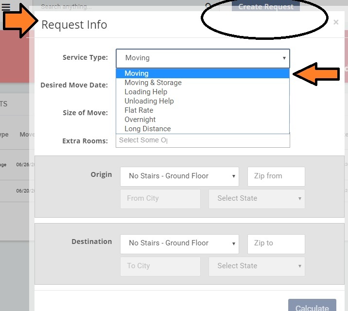The width and height of the screenshot is (348, 311).
Task: Pick Loading Help service type
Action: point(202,92)
